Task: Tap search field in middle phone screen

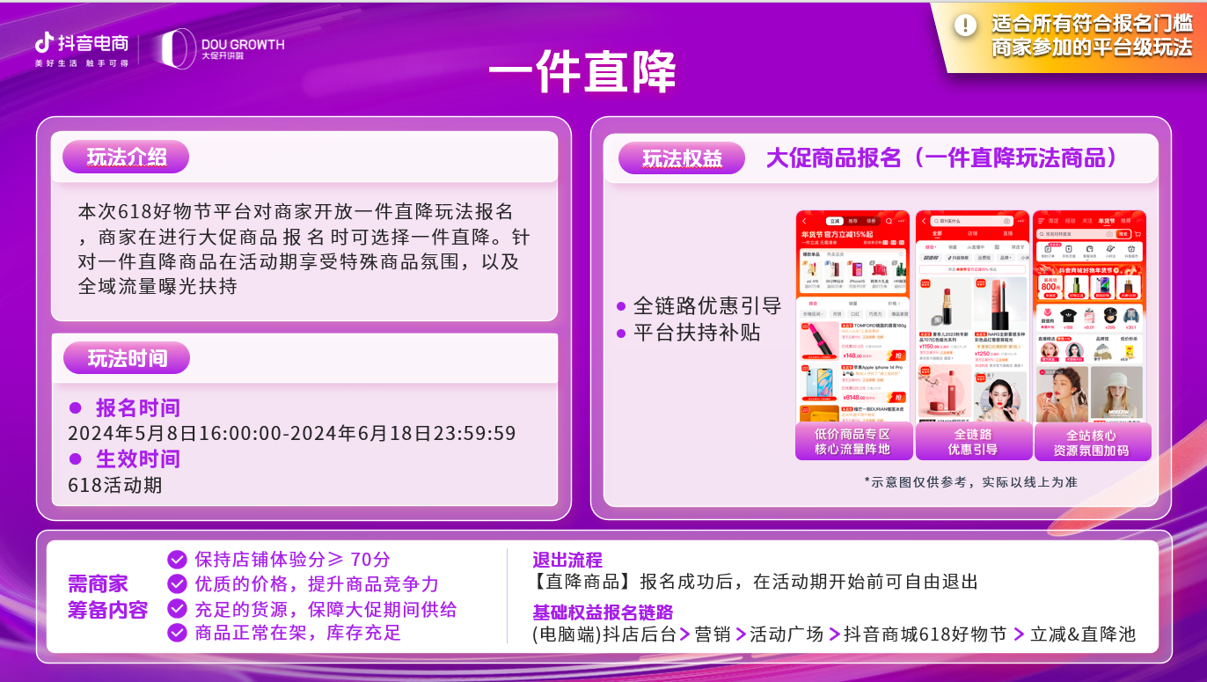Action: [x=972, y=221]
